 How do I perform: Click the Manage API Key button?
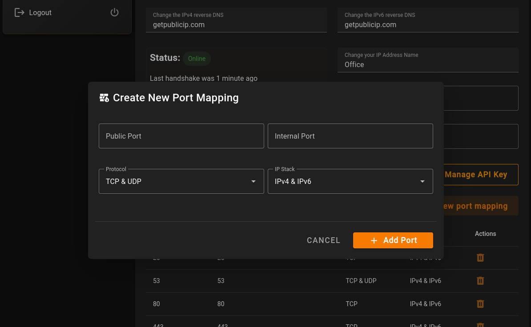[476, 175]
